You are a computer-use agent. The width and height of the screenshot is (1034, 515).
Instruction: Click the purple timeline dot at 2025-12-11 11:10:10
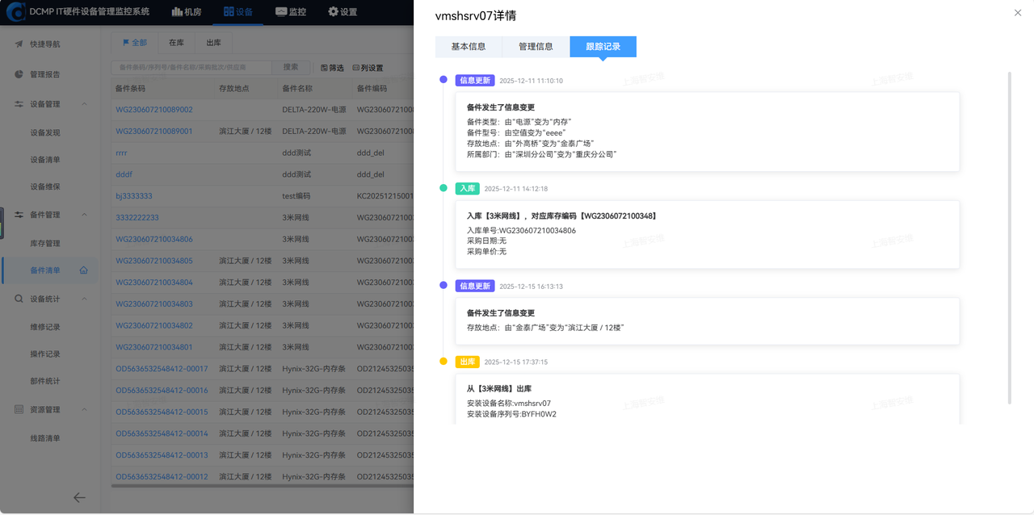pos(443,80)
